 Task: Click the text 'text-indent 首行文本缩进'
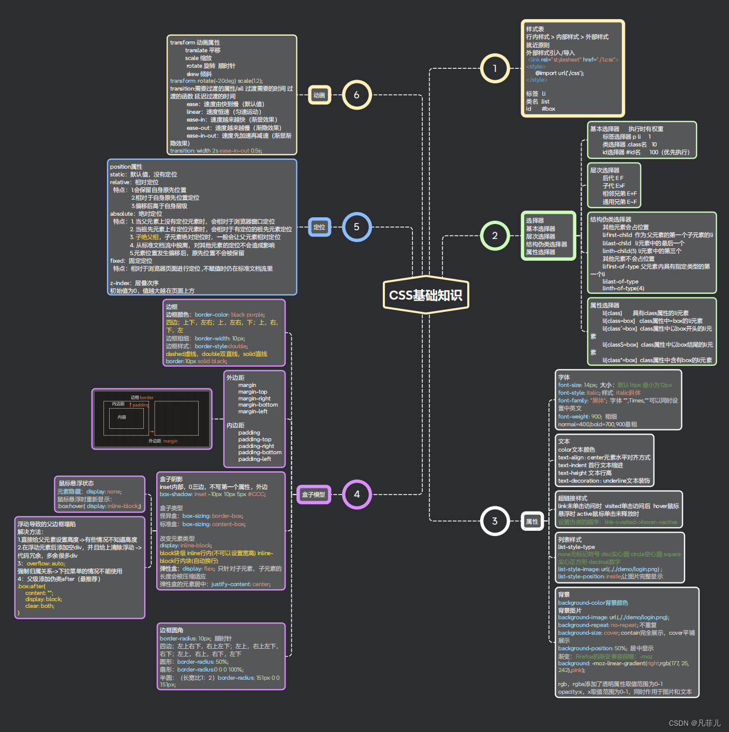[x=590, y=465]
